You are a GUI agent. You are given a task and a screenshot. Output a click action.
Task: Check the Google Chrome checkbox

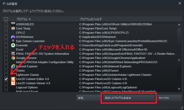[x=6, y=58]
